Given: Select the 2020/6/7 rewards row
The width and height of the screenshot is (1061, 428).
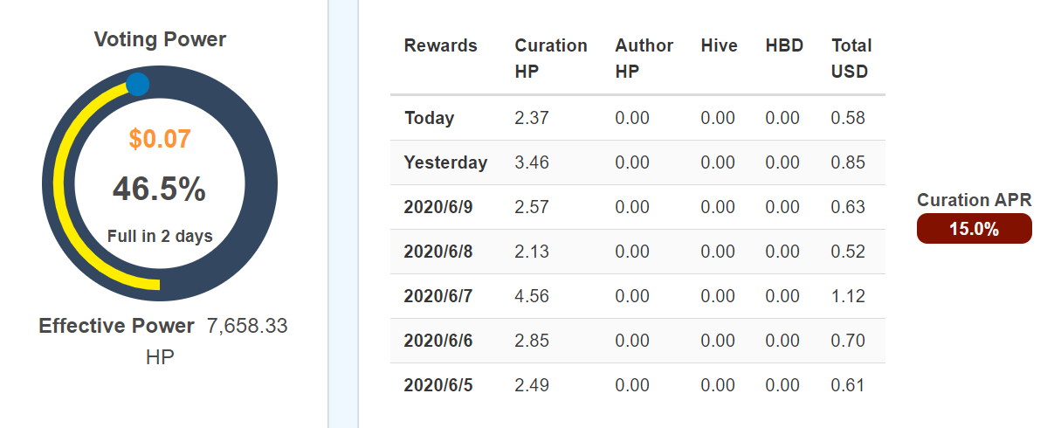Looking at the screenshot, I should point(637,296).
